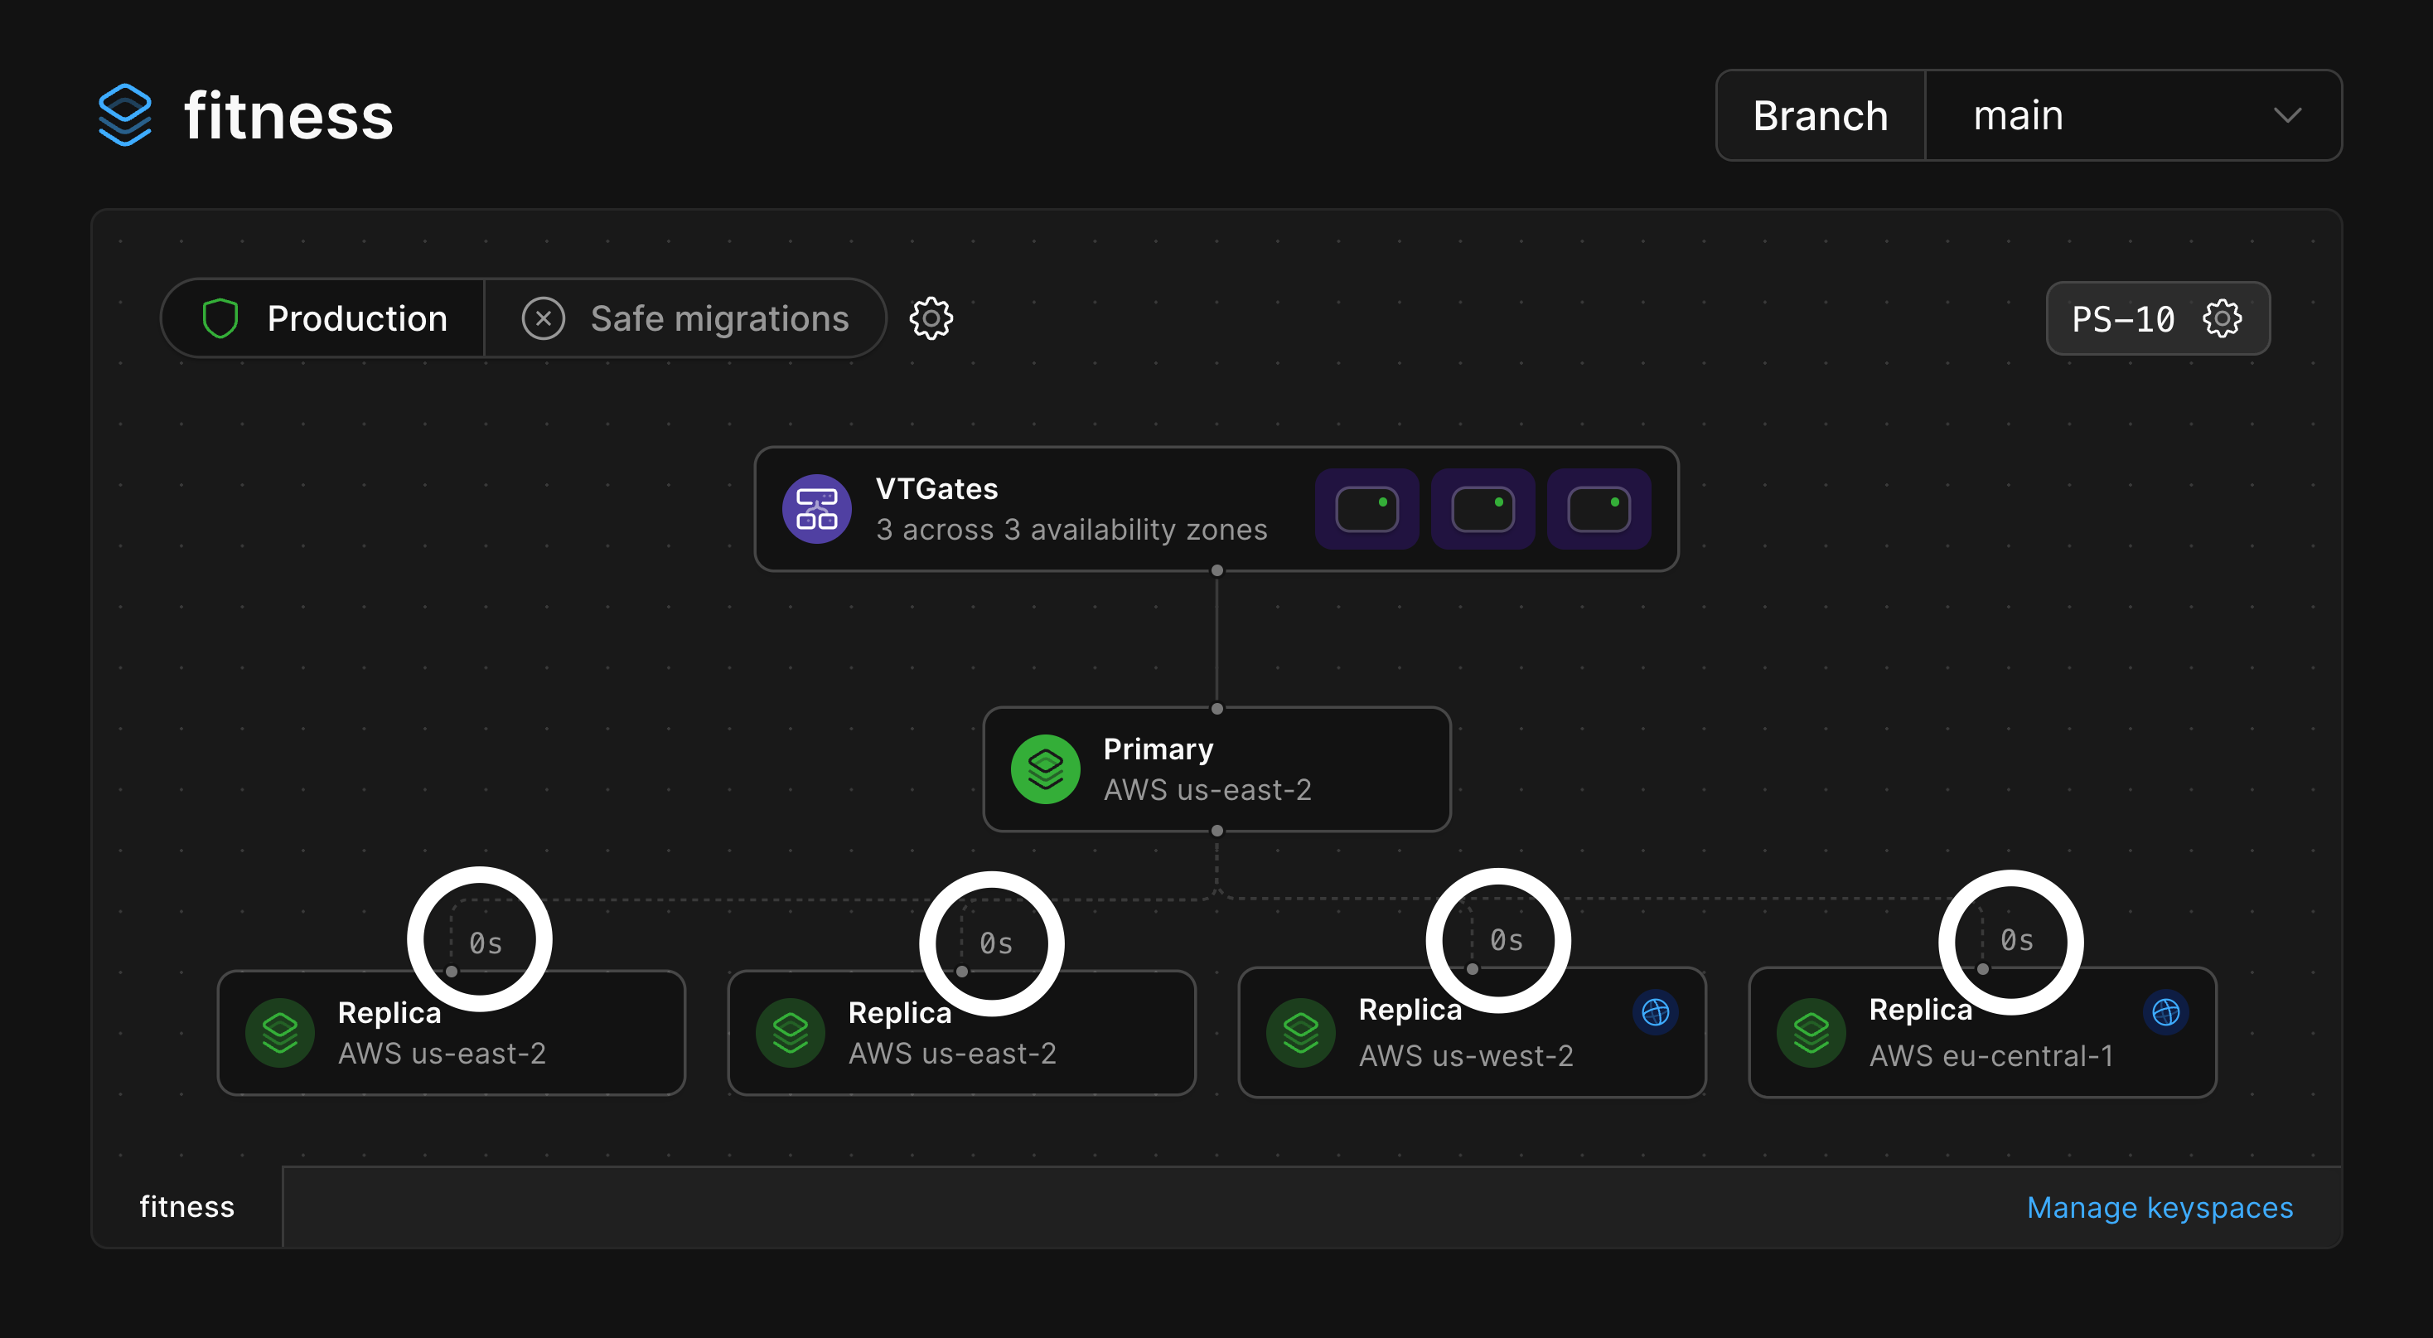Click the PlanetScale logo icon beside fitness
This screenshot has width=2433, height=1338.
[124, 115]
